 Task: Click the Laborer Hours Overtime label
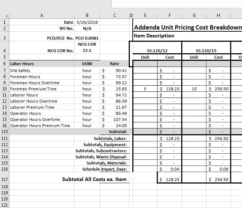point(42,101)
